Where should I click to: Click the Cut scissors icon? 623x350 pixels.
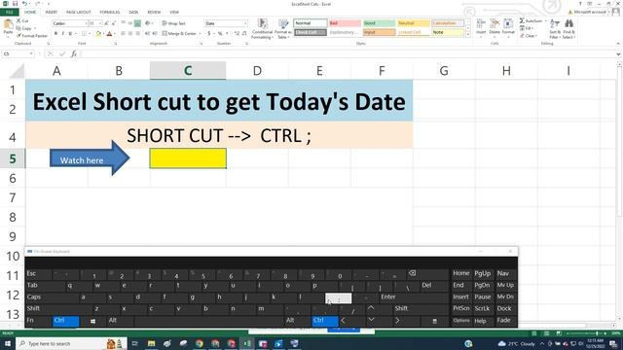[x=18, y=20]
